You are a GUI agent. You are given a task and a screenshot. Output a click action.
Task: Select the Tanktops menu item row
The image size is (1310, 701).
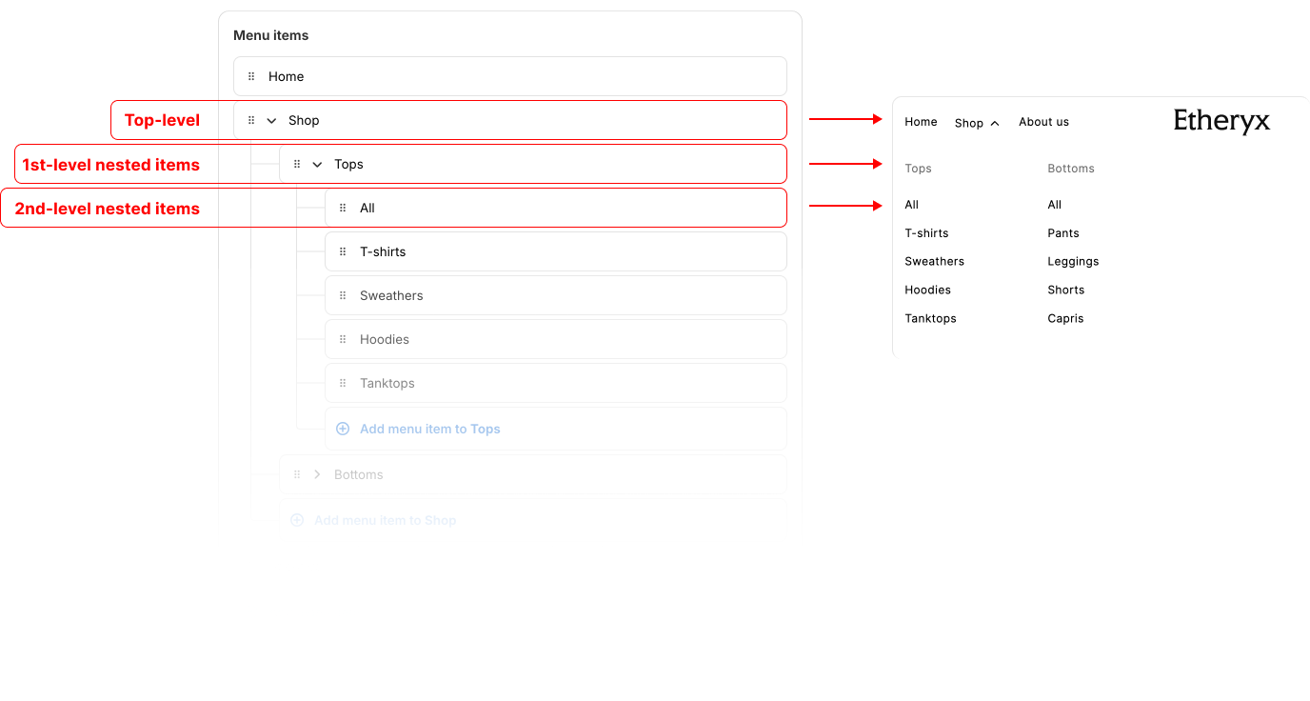click(x=556, y=383)
